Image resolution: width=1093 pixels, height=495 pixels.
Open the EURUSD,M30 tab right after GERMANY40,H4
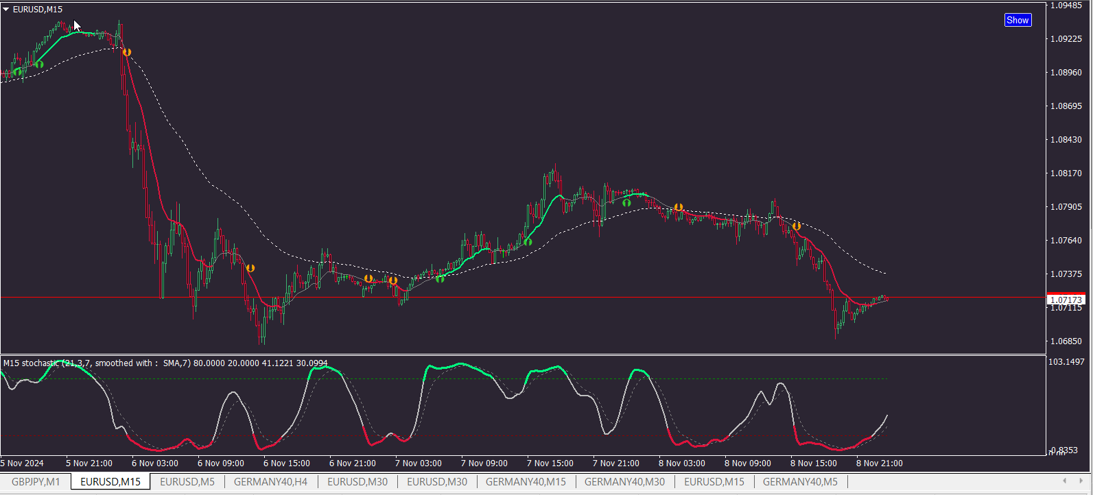pyautogui.click(x=357, y=482)
